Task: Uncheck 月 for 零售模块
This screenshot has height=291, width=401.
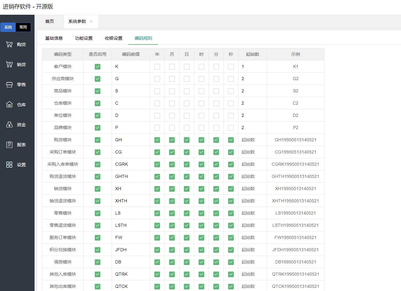Action: (x=172, y=213)
